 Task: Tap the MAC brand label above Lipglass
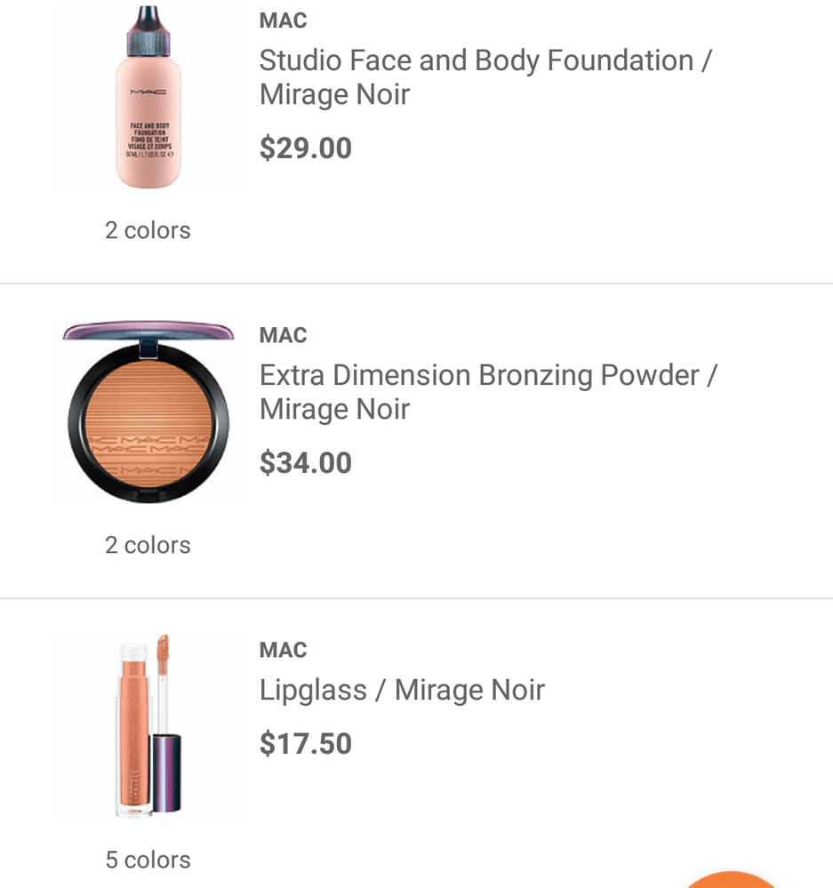tap(283, 650)
